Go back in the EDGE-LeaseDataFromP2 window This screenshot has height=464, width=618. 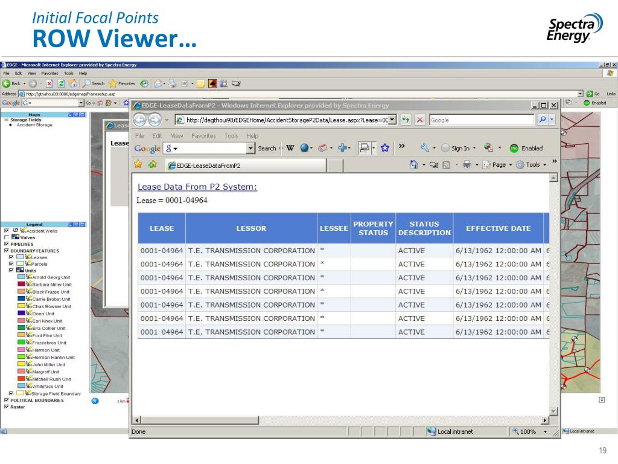(140, 120)
